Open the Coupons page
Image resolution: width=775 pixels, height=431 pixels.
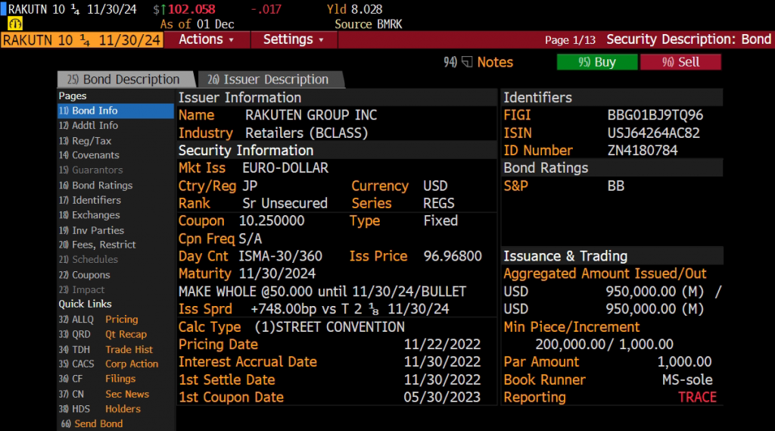[85, 275]
